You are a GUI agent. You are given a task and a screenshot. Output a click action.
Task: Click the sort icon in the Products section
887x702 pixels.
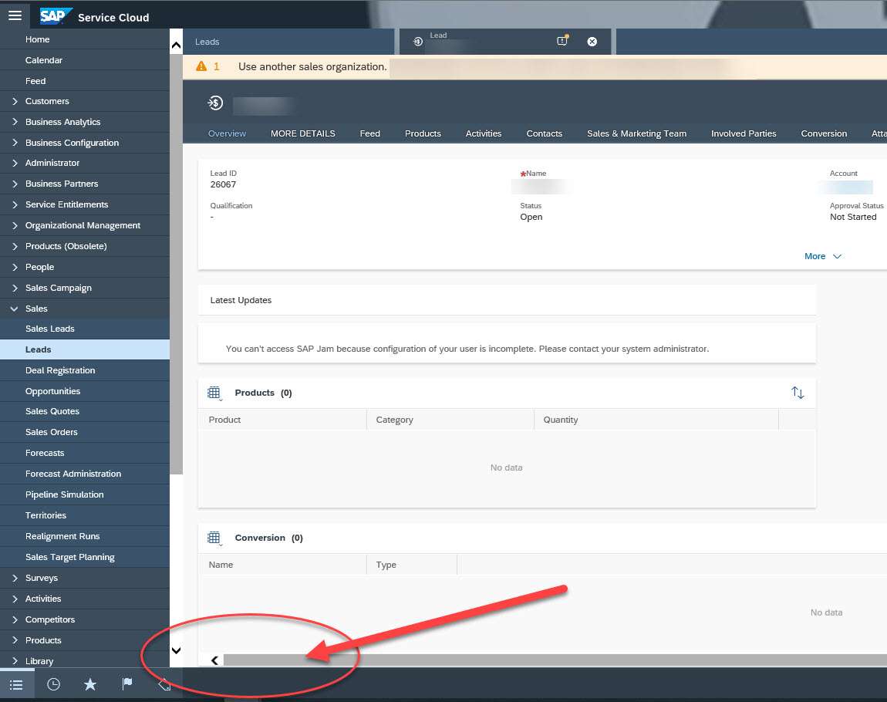(798, 393)
